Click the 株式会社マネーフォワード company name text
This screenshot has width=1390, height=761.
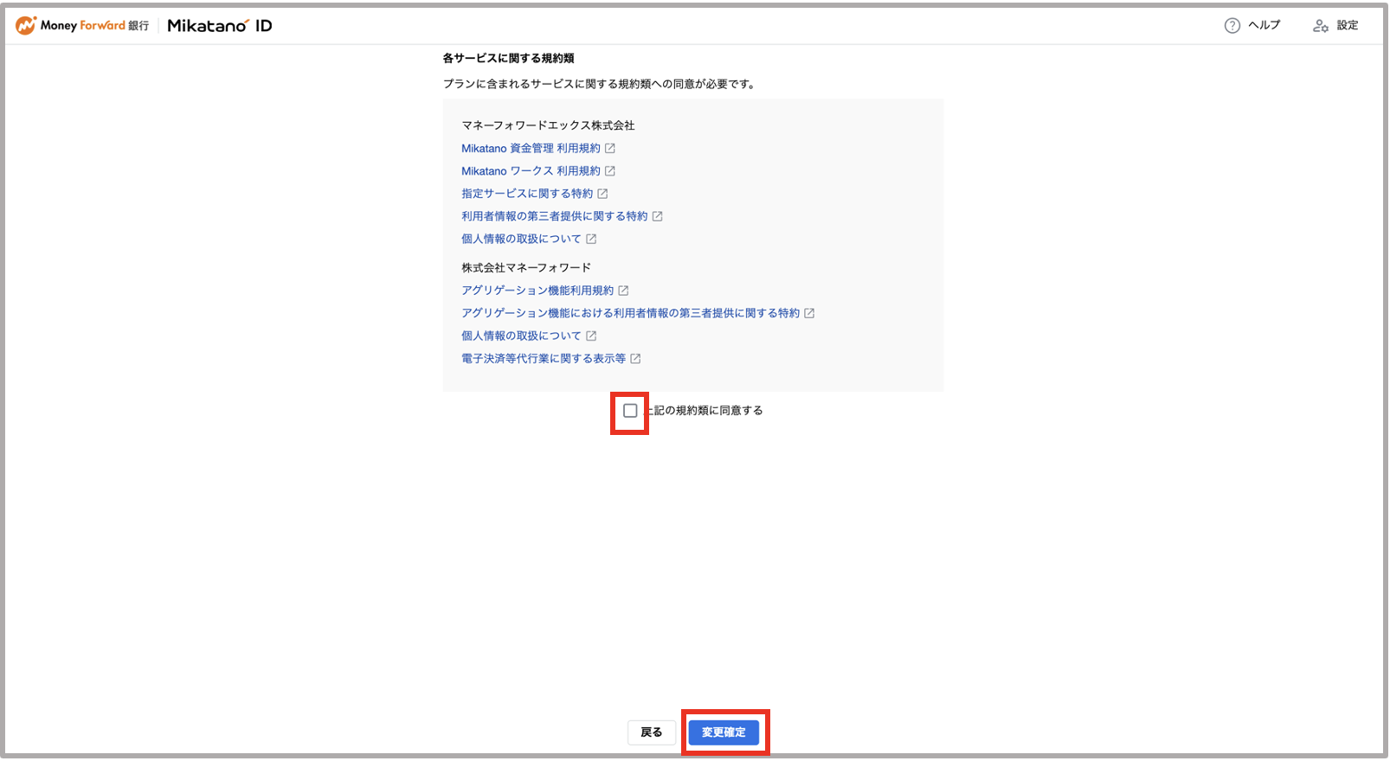point(526,268)
